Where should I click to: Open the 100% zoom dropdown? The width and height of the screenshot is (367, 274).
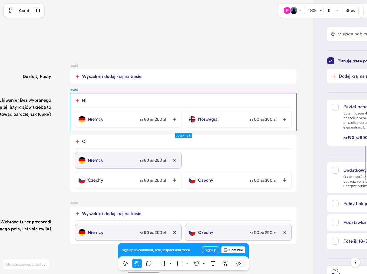[314, 11]
